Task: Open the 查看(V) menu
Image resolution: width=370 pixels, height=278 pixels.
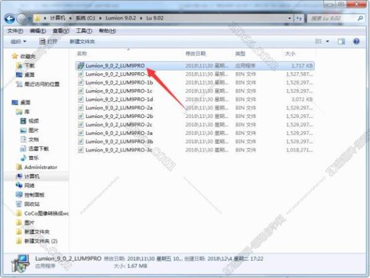Action: [x=61, y=31]
